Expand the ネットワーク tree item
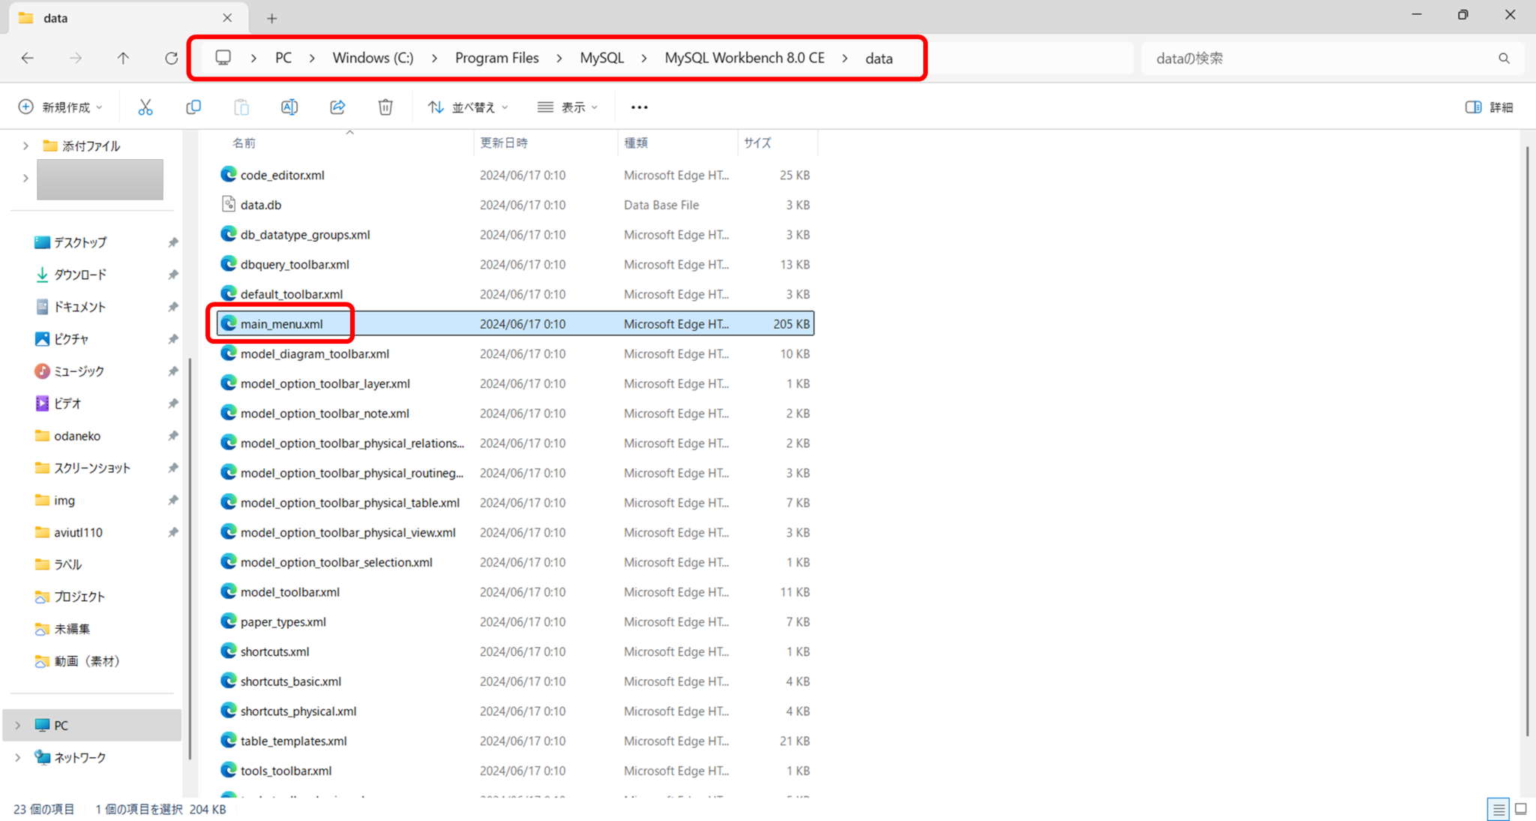 [17, 757]
